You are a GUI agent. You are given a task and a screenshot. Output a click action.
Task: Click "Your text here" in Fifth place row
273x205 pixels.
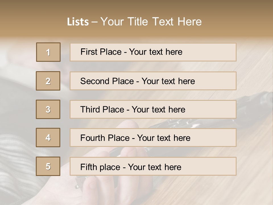coord(154,167)
